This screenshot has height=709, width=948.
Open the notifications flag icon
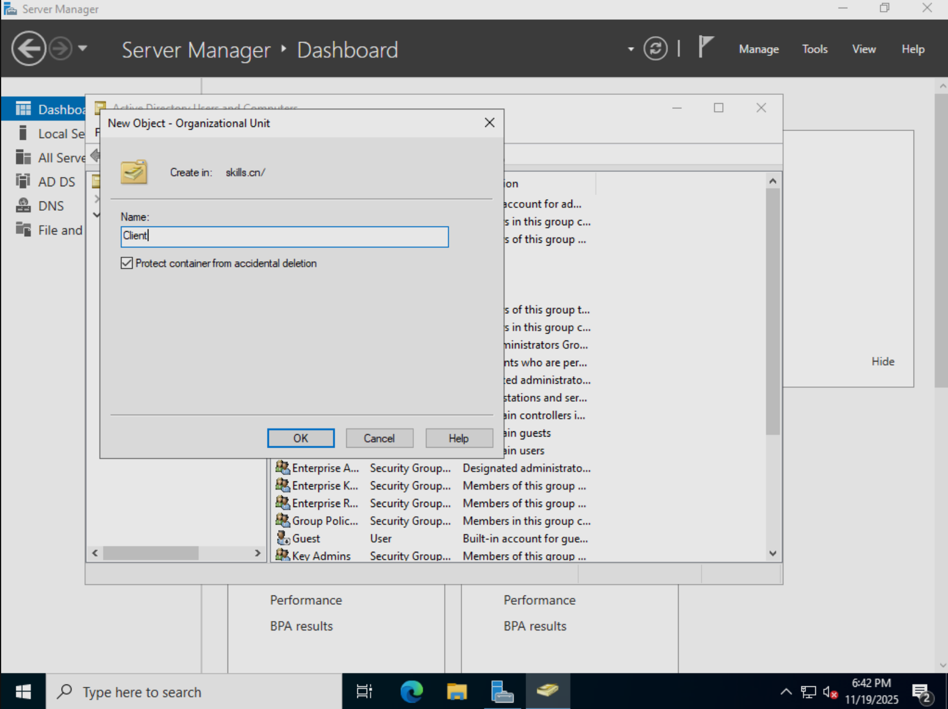[x=705, y=48]
